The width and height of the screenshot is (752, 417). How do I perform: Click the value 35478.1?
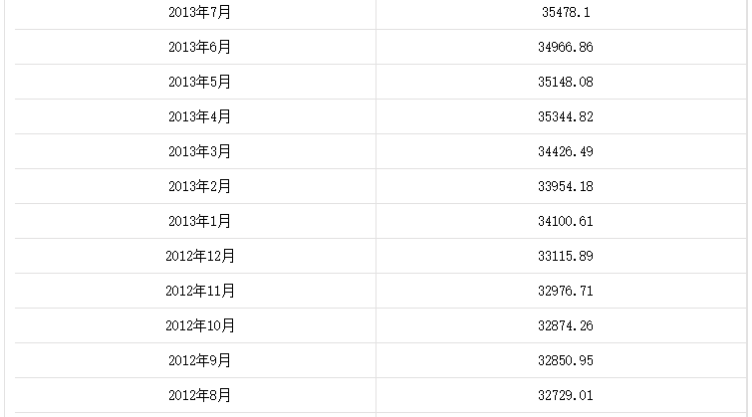click(x=566, y=12)
